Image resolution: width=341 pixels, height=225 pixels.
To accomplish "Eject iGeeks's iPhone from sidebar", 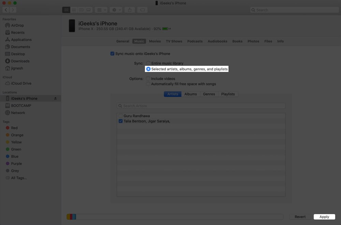I will pyautogui.click(x=55, y=99).
